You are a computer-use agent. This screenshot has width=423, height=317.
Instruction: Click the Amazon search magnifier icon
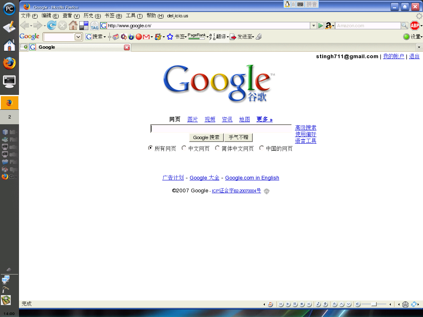point(404,26)
